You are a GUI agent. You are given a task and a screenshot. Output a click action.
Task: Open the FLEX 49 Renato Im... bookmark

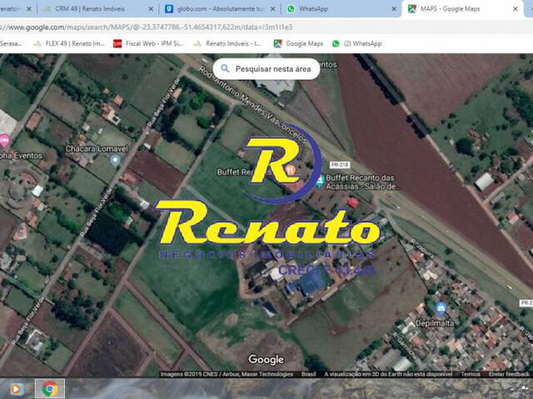(69, 44)
